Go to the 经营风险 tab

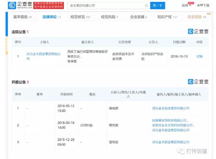[x=109, y=17]
